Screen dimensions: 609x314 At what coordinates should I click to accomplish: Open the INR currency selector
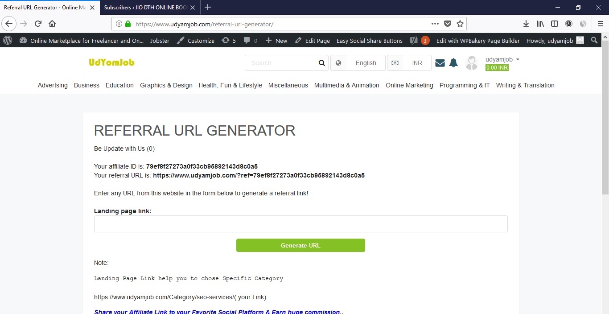(x=409, y=63)
